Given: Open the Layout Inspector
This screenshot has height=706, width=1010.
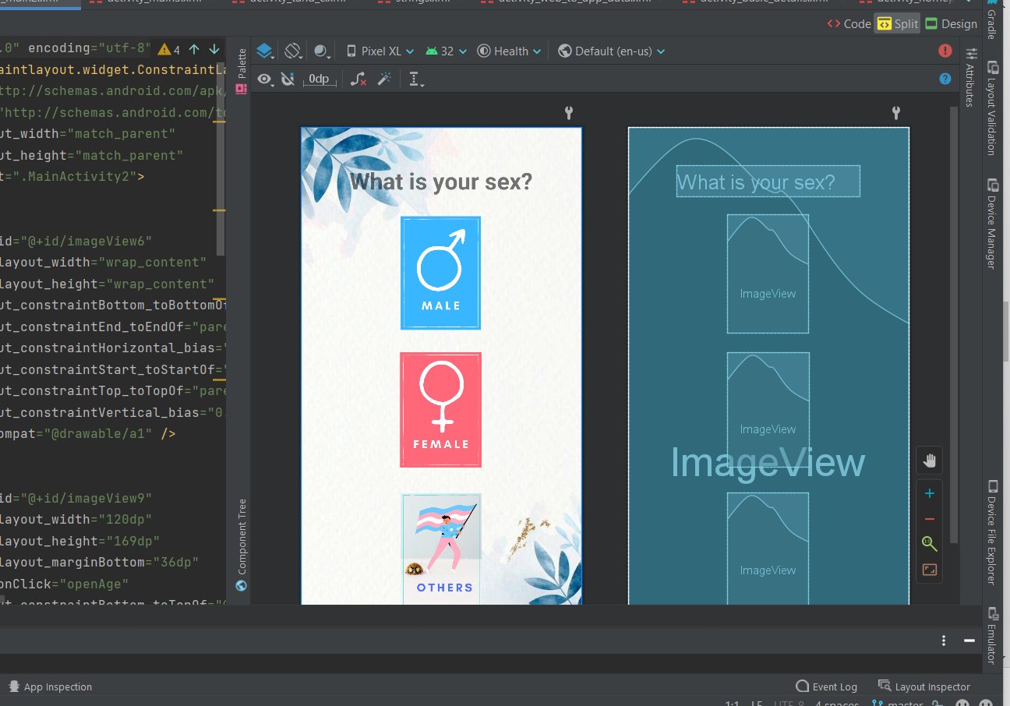Looking at the screenshot, I should 932,687.
